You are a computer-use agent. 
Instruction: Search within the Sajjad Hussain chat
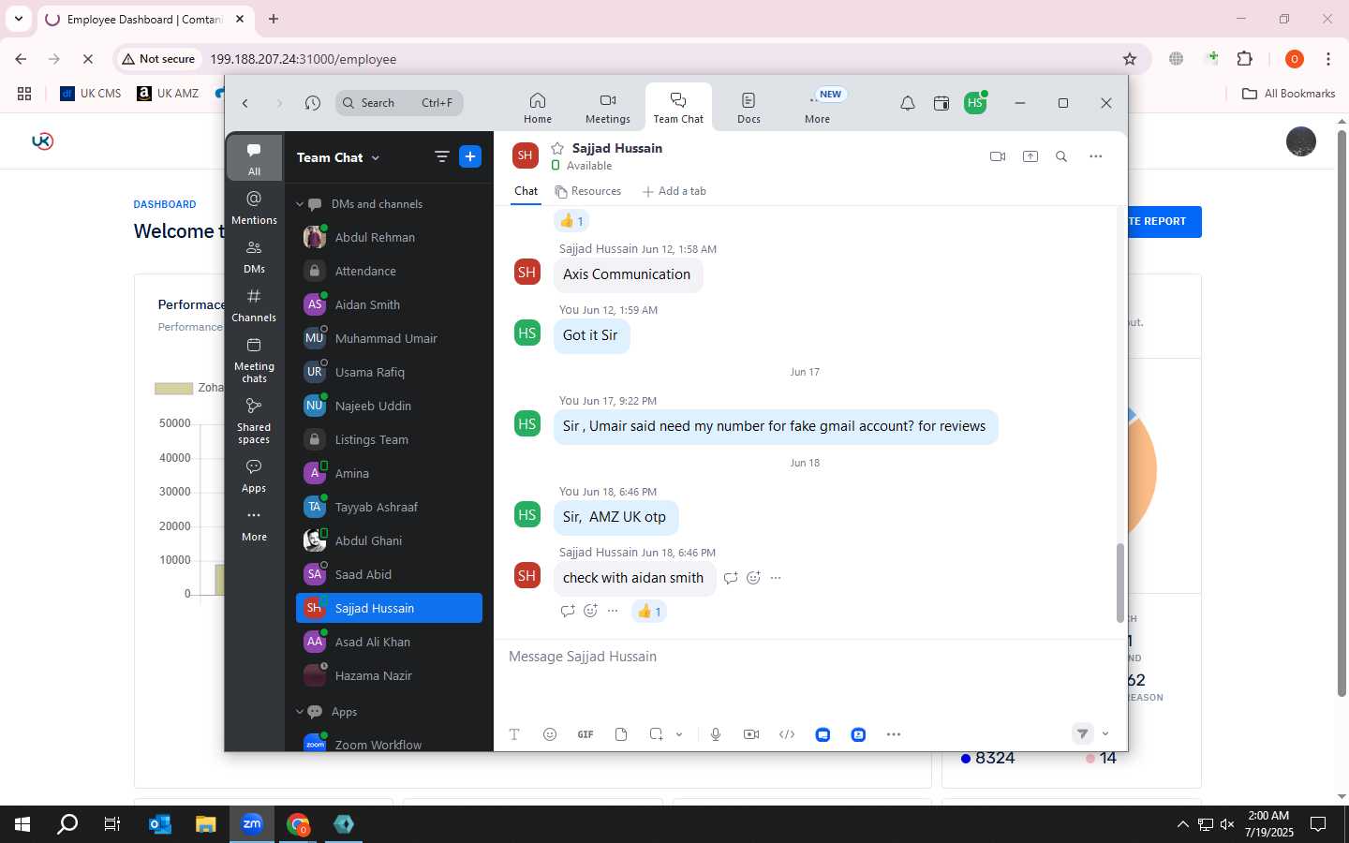point(1061,156)
